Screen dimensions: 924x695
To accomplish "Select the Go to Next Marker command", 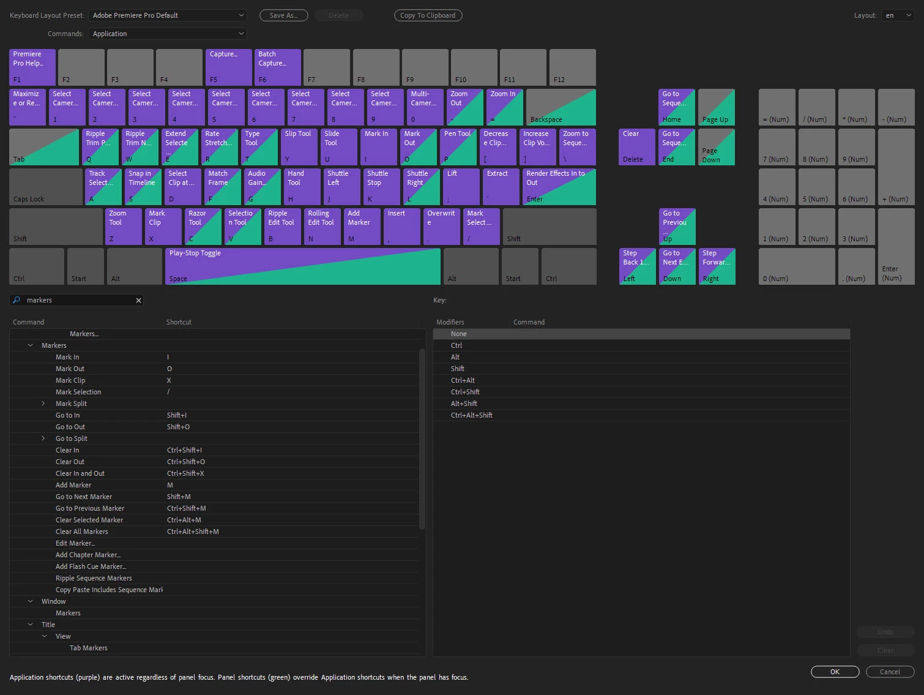I will pos(214,497).
